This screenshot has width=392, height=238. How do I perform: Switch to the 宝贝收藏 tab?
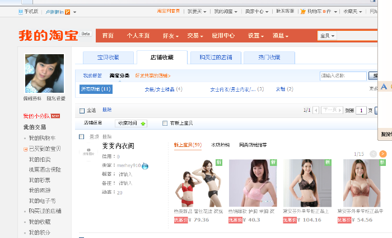[108, 58]
